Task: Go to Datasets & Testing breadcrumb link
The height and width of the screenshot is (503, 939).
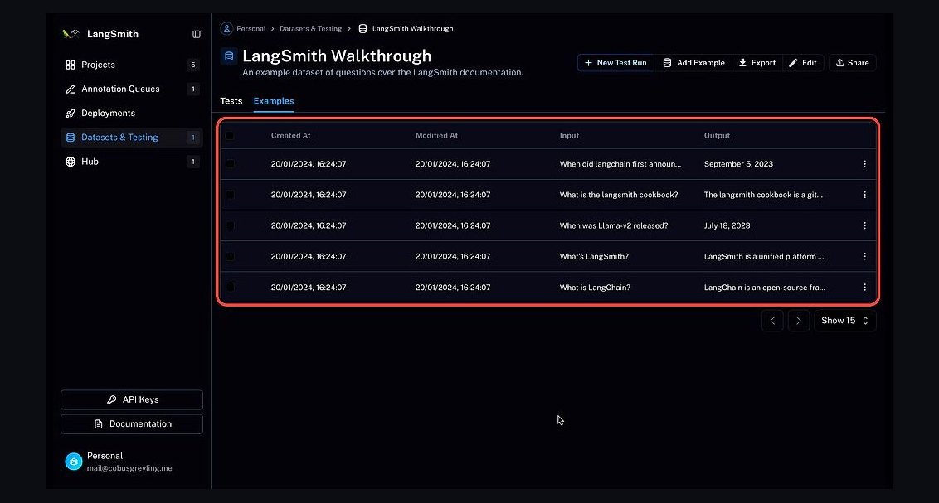Action: pyautogui.click(x=311, y=29)
